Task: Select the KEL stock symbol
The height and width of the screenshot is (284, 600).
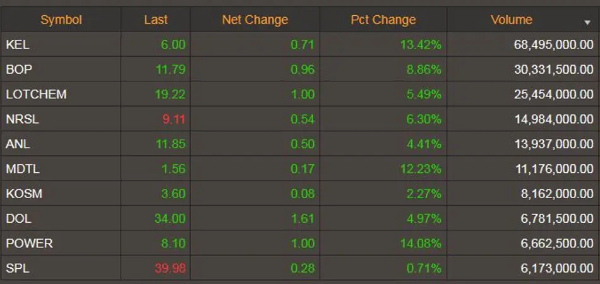Action: click(18, 45)
